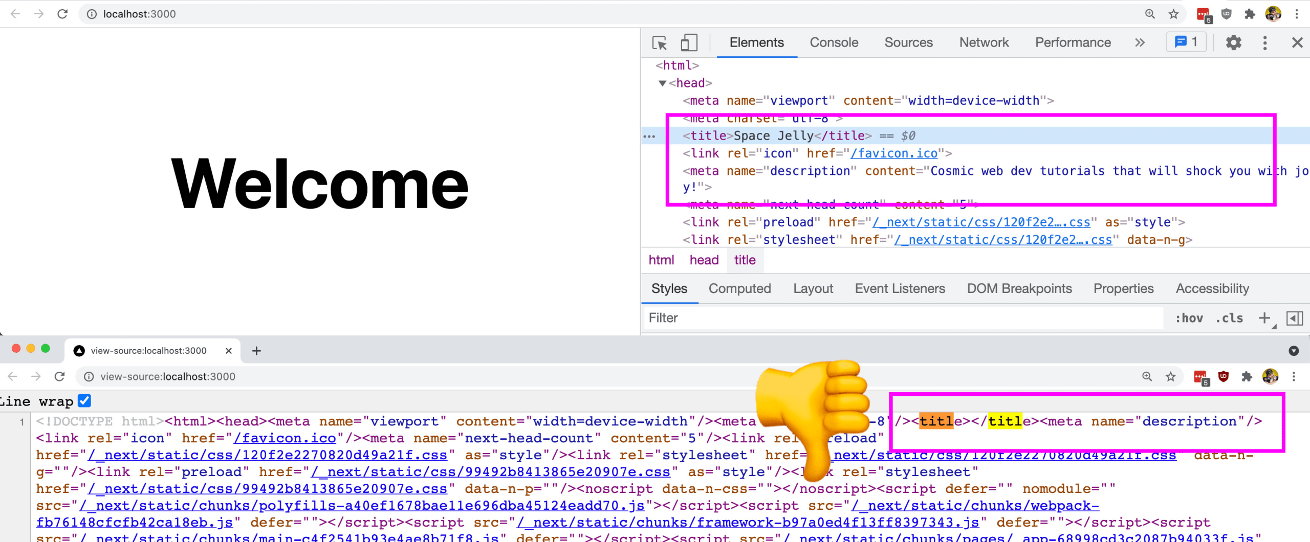Toggle element state with :hov
This screenshot has height=542, width=1310.
(1189, 318)
